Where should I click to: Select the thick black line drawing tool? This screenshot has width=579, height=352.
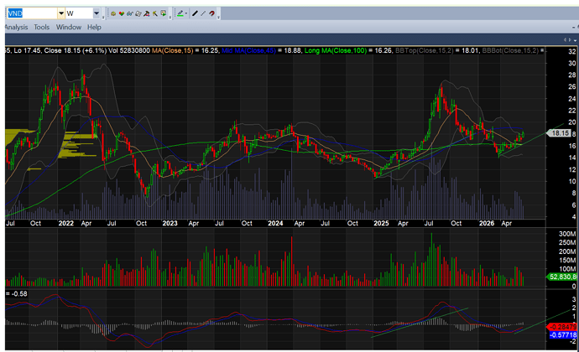[x=195, y=13]
